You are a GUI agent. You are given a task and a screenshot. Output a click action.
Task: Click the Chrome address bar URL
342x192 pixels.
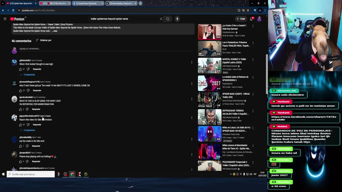38,10
